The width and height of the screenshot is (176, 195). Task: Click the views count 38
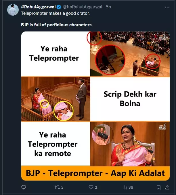tap(131, 187)
